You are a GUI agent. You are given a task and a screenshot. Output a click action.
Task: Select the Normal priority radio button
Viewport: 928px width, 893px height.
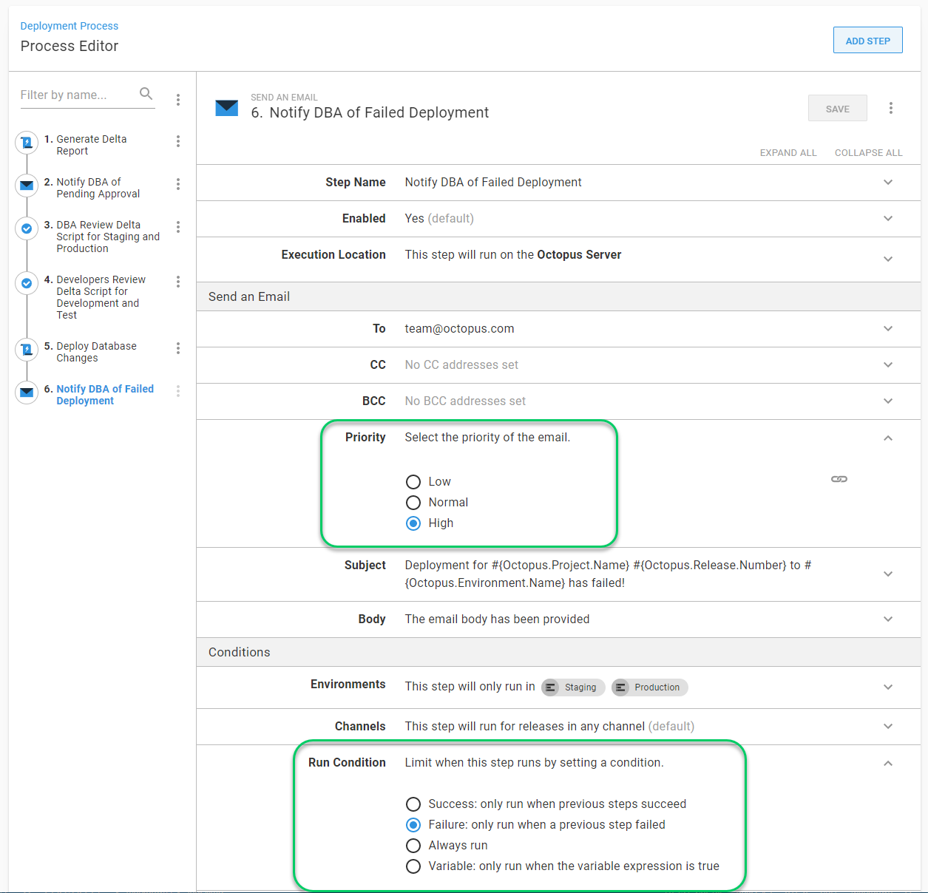pos(413,503)
